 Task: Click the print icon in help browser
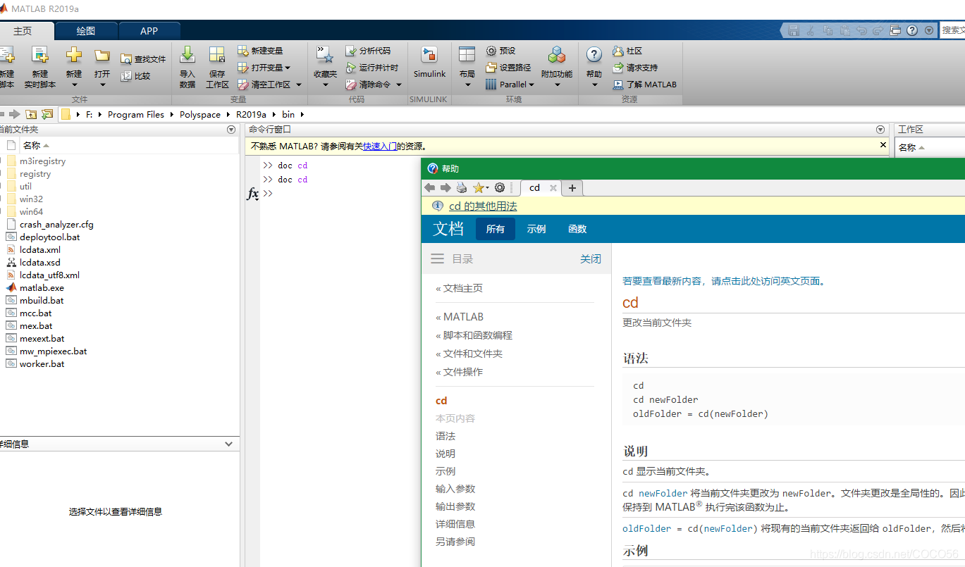(461, 187)
